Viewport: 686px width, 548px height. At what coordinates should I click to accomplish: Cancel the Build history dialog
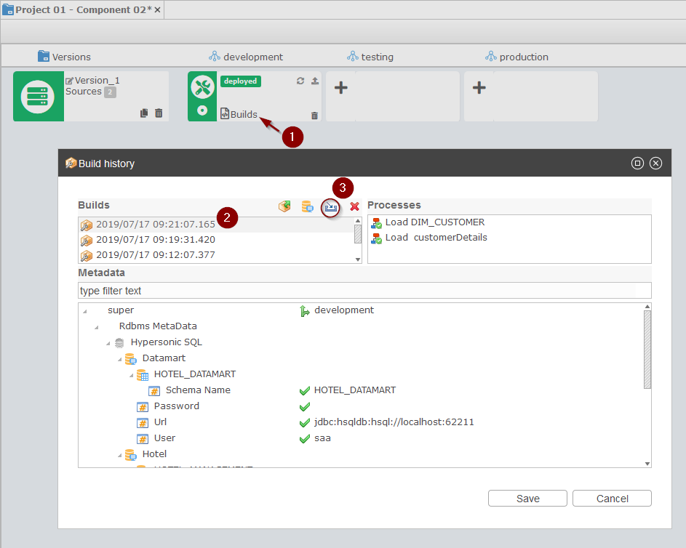(611, 498)
